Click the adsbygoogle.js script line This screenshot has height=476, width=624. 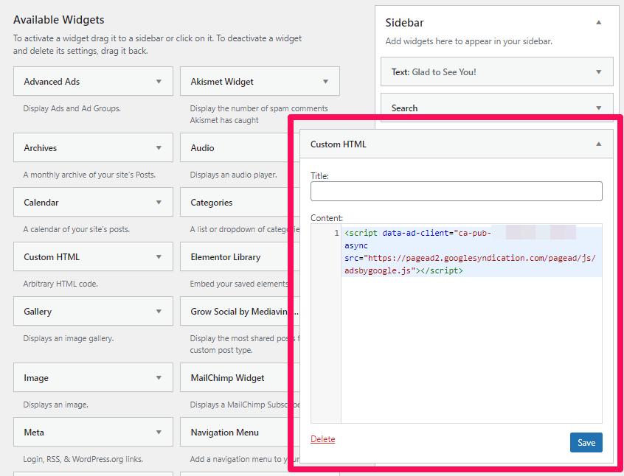(x=403, y=270)
